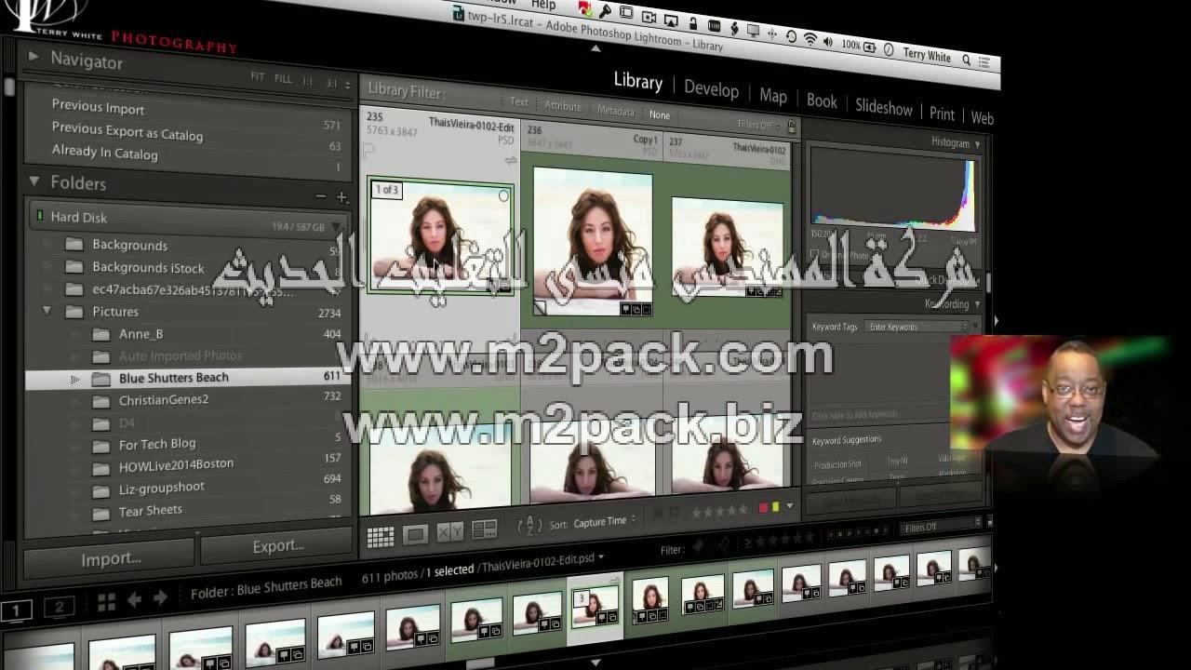The image size is (1191, 670).
Task: Select second window display button 2
Action: (x=59, y=607)
